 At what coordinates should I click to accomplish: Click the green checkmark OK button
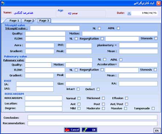89,130
